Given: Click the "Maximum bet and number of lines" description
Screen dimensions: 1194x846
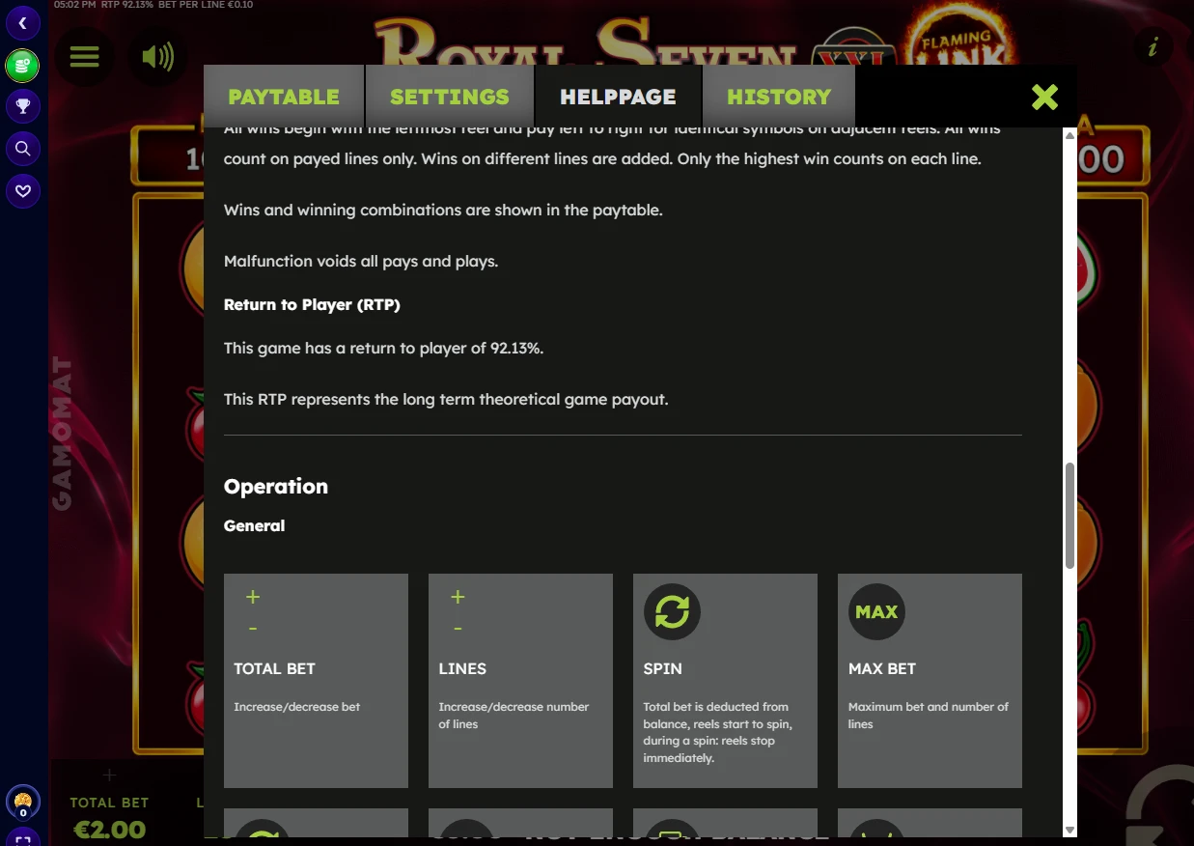Looking at the screenshot, I should (929, 716).
